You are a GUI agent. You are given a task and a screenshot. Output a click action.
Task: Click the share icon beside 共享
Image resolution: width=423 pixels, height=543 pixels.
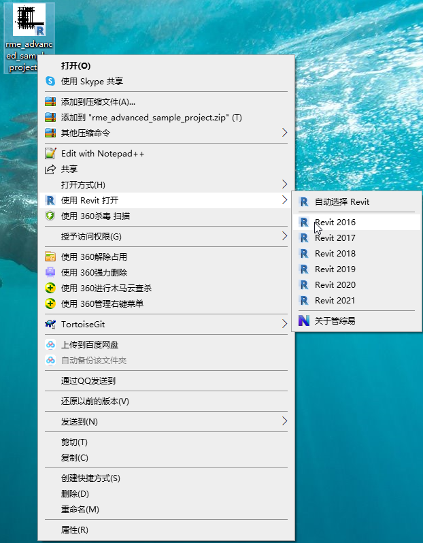pyautogui.click(x=50, y=169)
